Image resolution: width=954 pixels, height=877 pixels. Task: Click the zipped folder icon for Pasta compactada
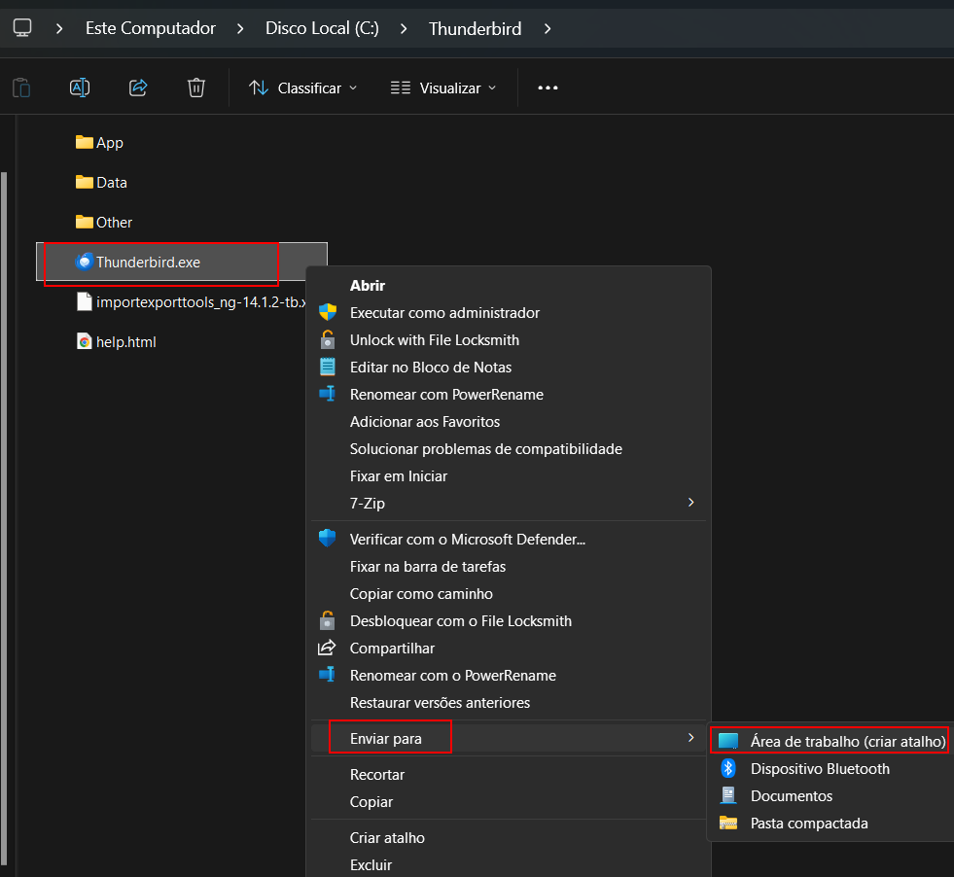(727, 823)
